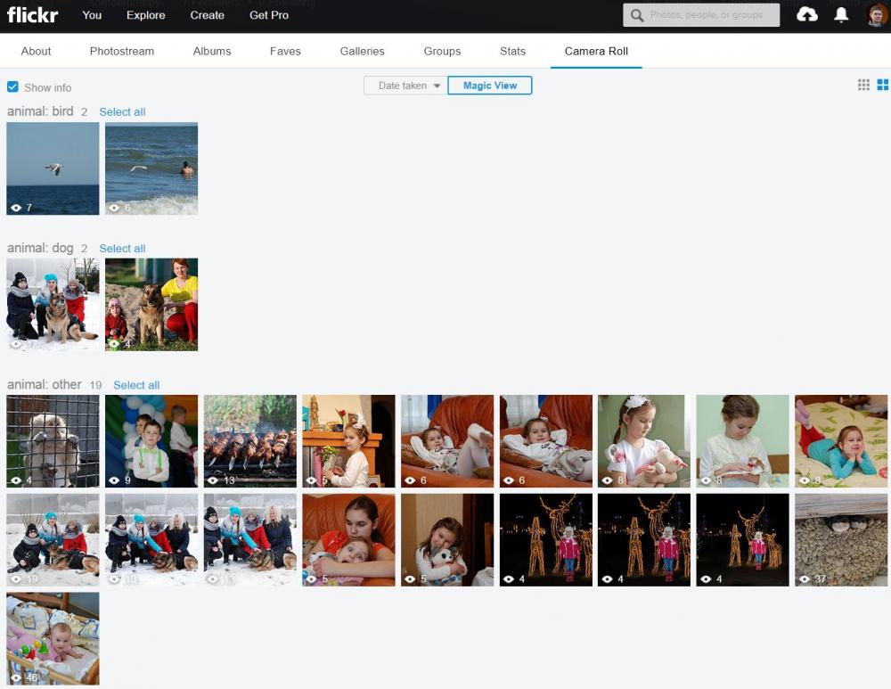Select the Camera Roll tab

point(596,51)
